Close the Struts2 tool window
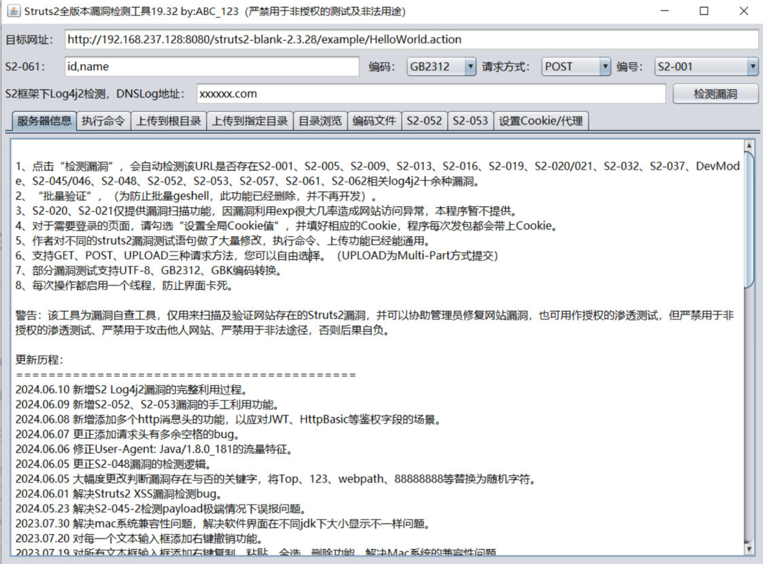Screen dimensions: 763x564 (744, 11)
